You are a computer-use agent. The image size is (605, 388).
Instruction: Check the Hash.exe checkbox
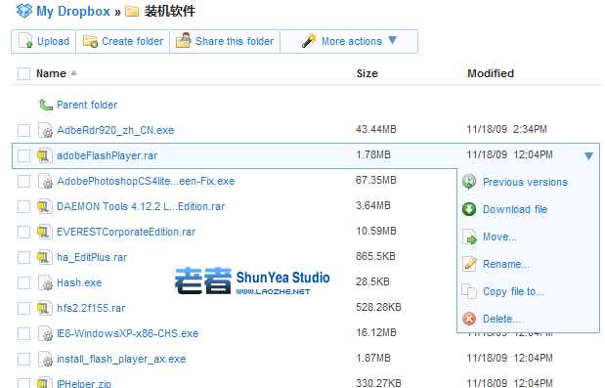[x=23, y=283]
